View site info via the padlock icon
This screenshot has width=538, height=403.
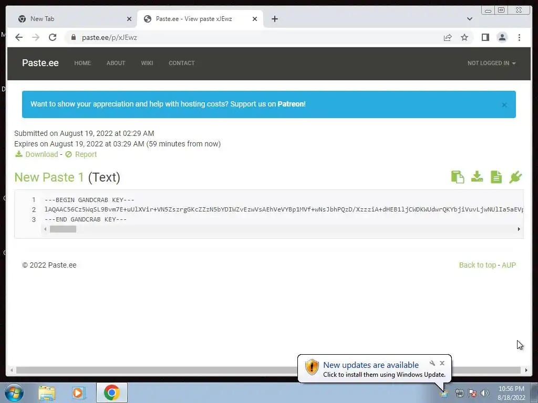coord(73,37)
